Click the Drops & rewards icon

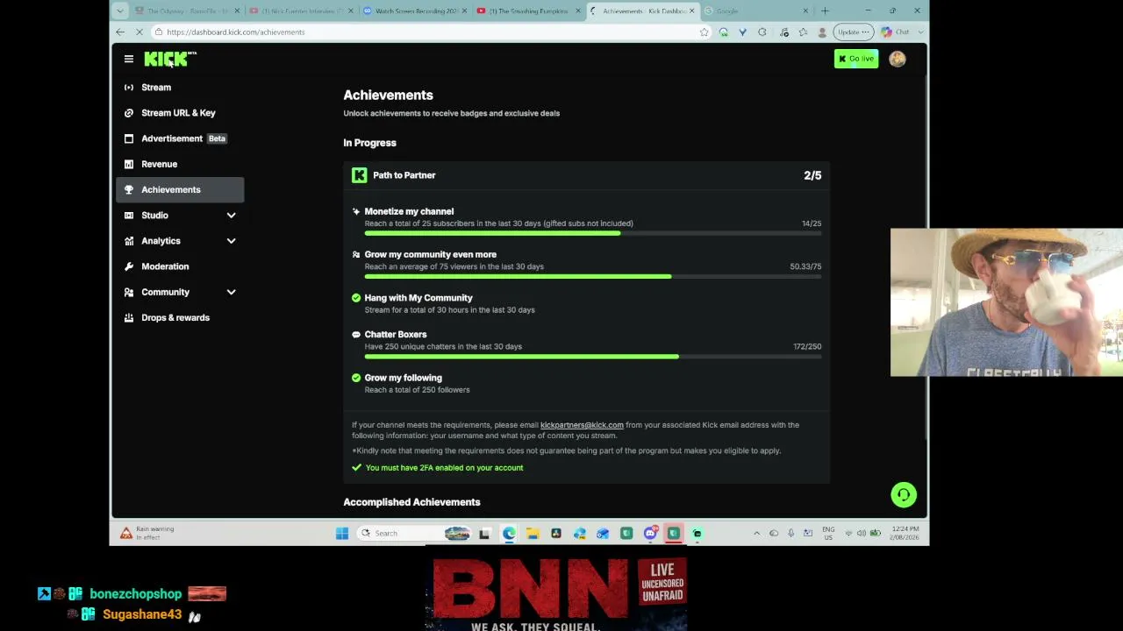(129, 317)
